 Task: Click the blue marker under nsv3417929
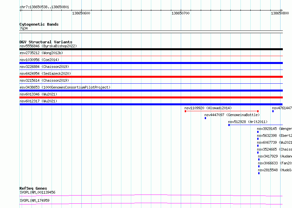pos(259,159)
